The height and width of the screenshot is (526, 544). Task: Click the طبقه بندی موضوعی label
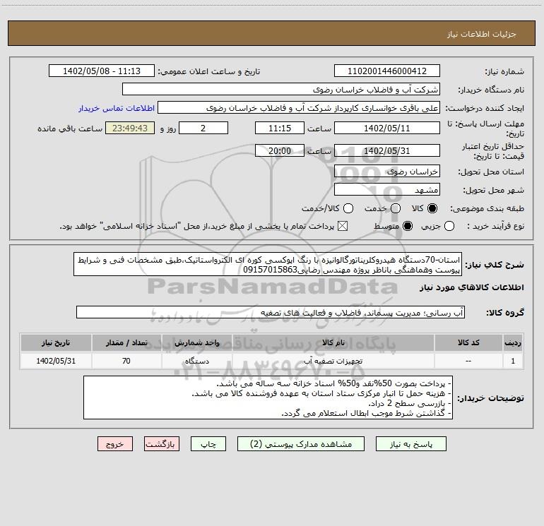pyautogui.click(x=487, y=208)
